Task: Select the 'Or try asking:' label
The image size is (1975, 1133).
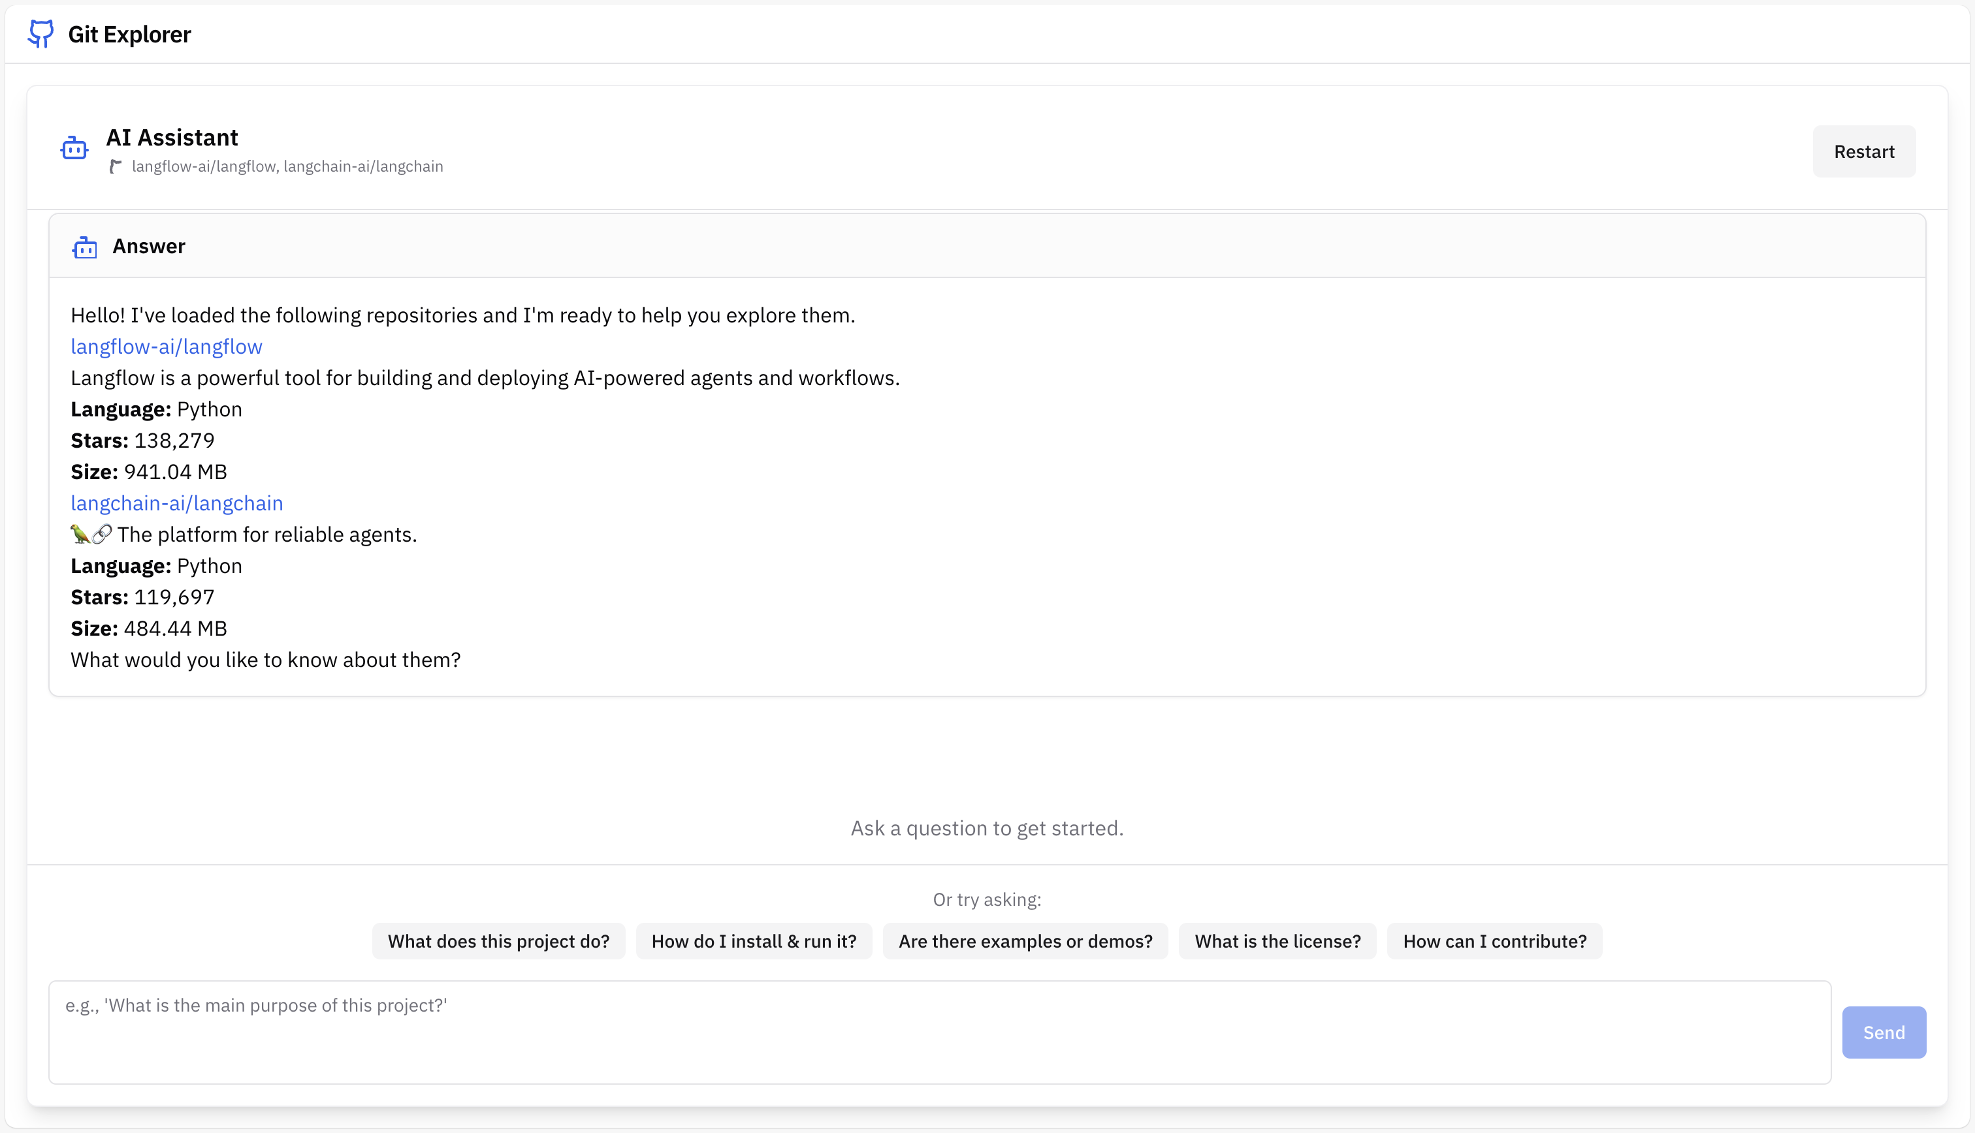Action: point(986,899)
